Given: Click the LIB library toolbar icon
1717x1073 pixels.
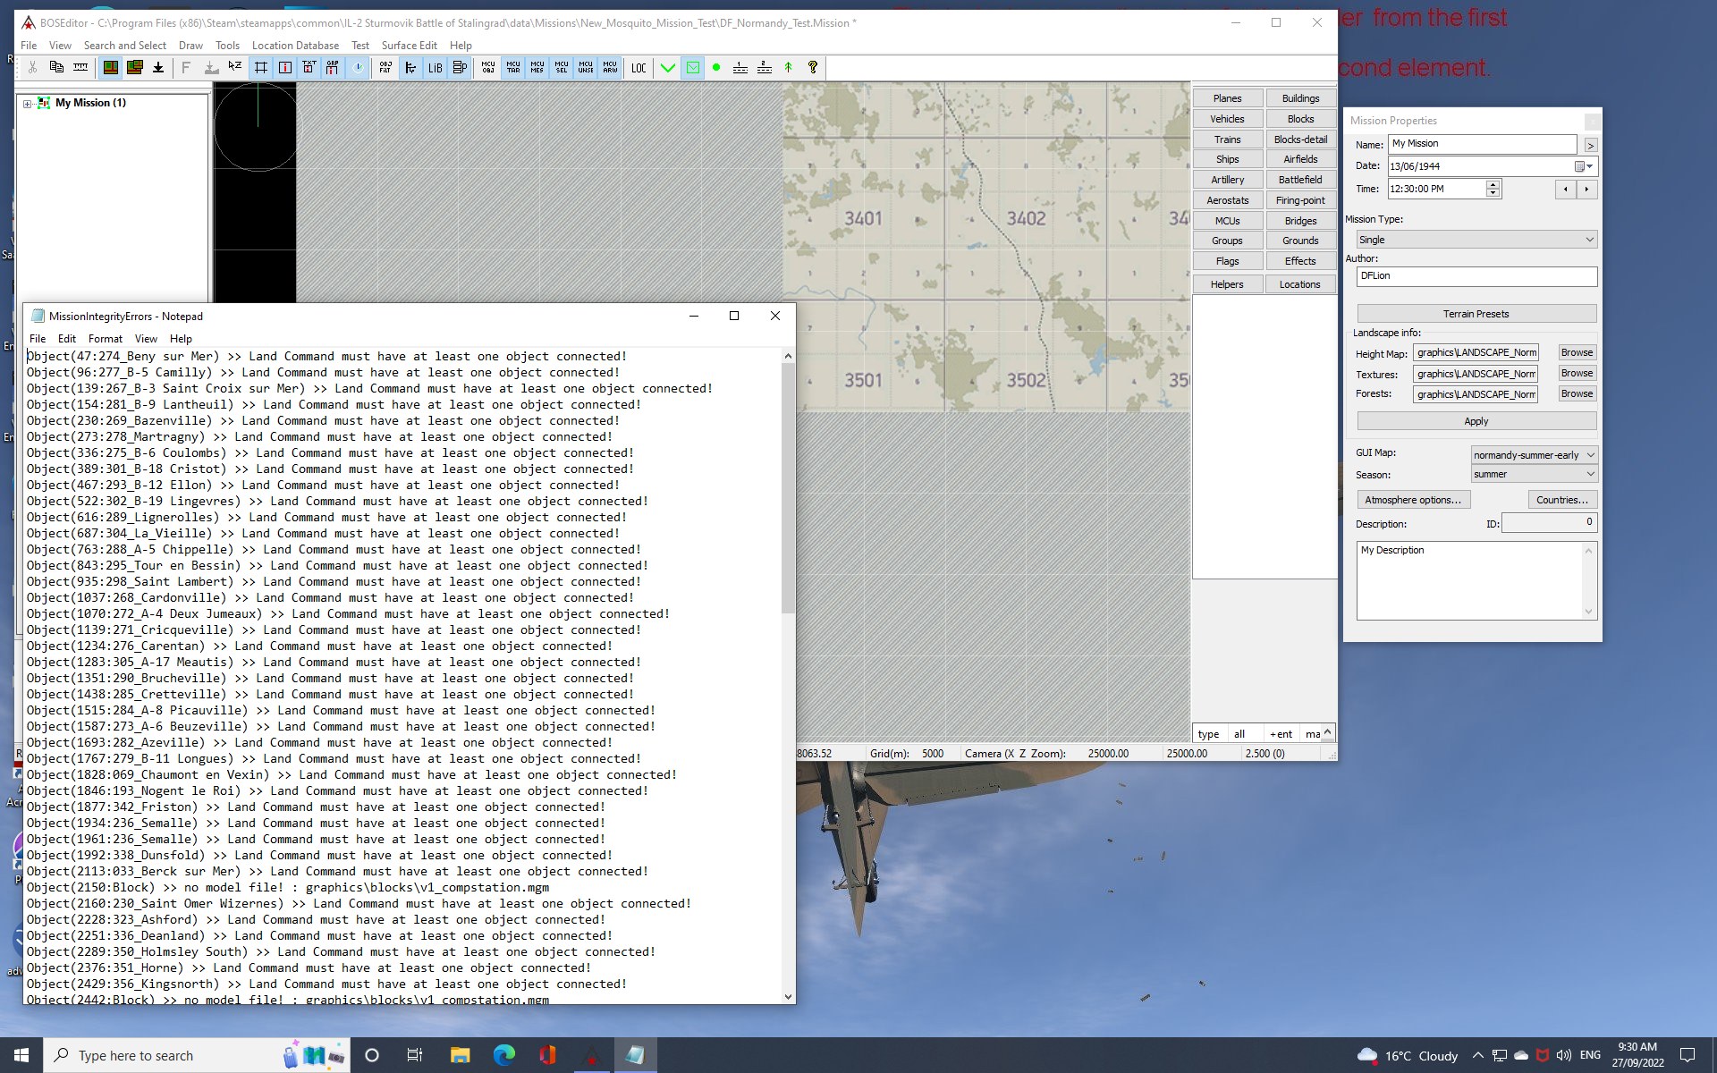Looking at the screenshot, I should (435, 68).
